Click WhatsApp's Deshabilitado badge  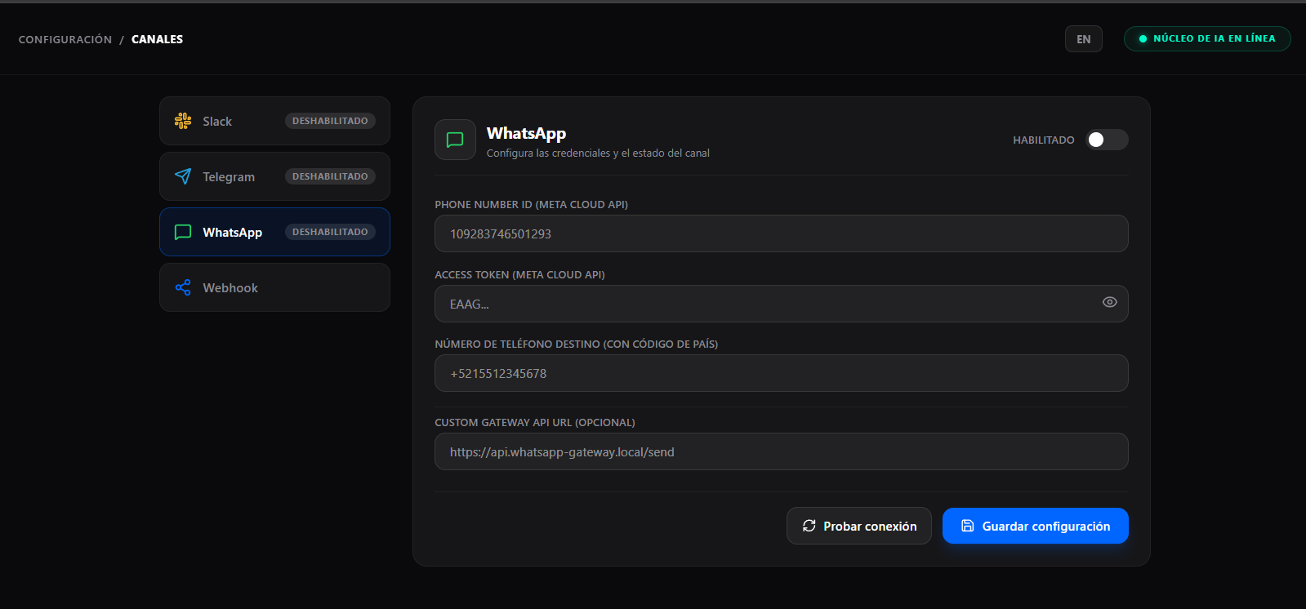click(330, 232)
